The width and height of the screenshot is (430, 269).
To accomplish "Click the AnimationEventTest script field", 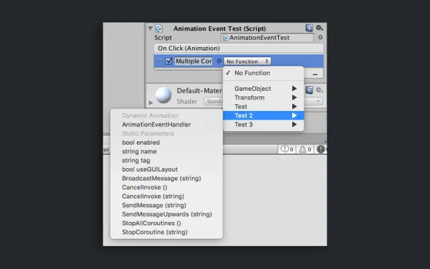I will click(267, 38).
